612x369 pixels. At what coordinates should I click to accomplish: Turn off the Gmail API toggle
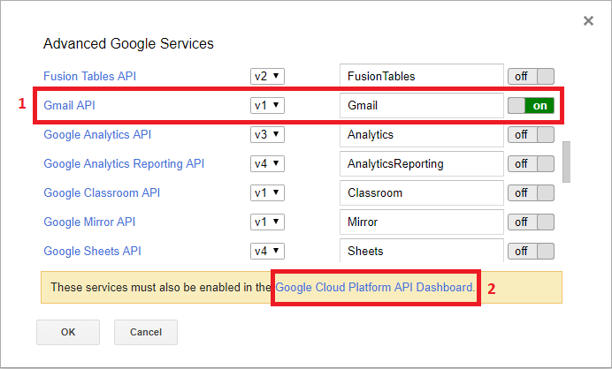pos(531,106)
